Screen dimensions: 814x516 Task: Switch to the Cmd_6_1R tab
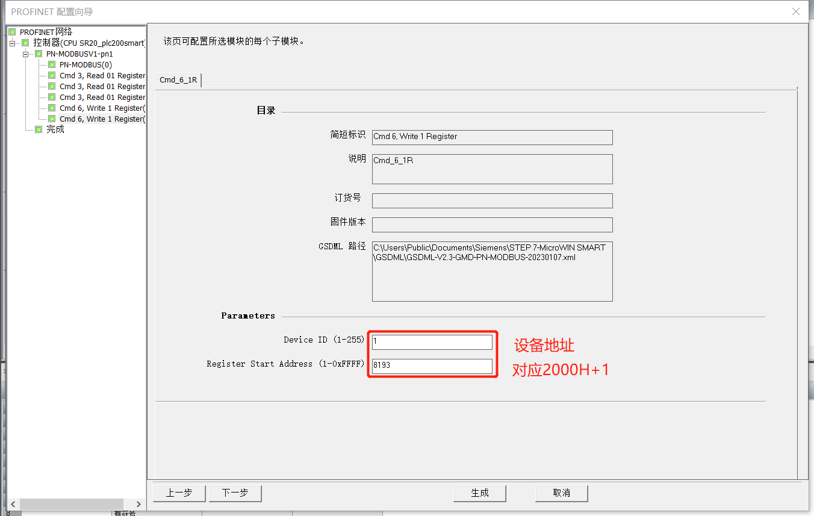point(178,80)
